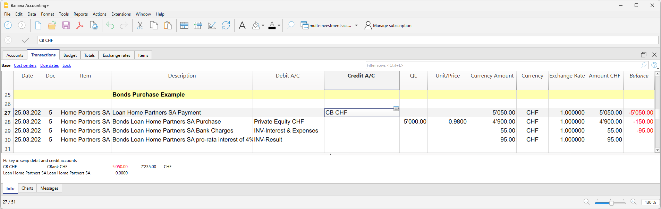Select the Base view
661x209 pixels.
(x=6, y=65)
